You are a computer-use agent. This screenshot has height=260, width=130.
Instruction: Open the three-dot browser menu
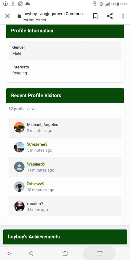click(123, 16)
